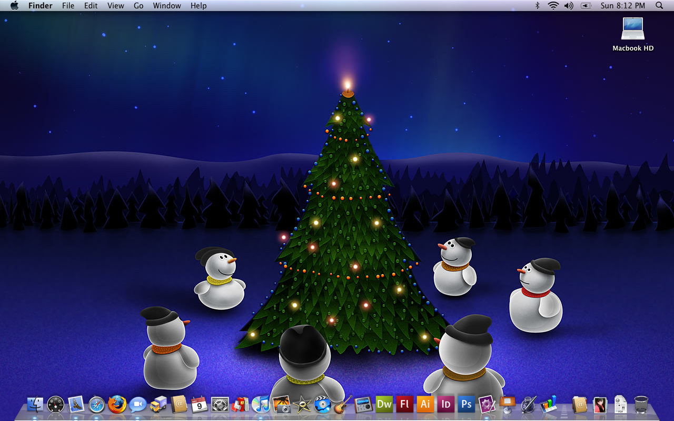Launch Adobe Flash (Fl) from dock
674x421 pixels.
pyautogui.click(x=405, y=404)
